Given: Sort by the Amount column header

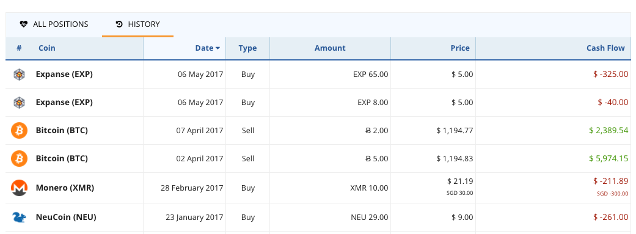Looking at the screenshot, I should (x=330, y=48).
